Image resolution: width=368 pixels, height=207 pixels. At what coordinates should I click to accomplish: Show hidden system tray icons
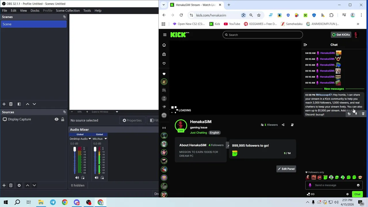tap(307, 202)
